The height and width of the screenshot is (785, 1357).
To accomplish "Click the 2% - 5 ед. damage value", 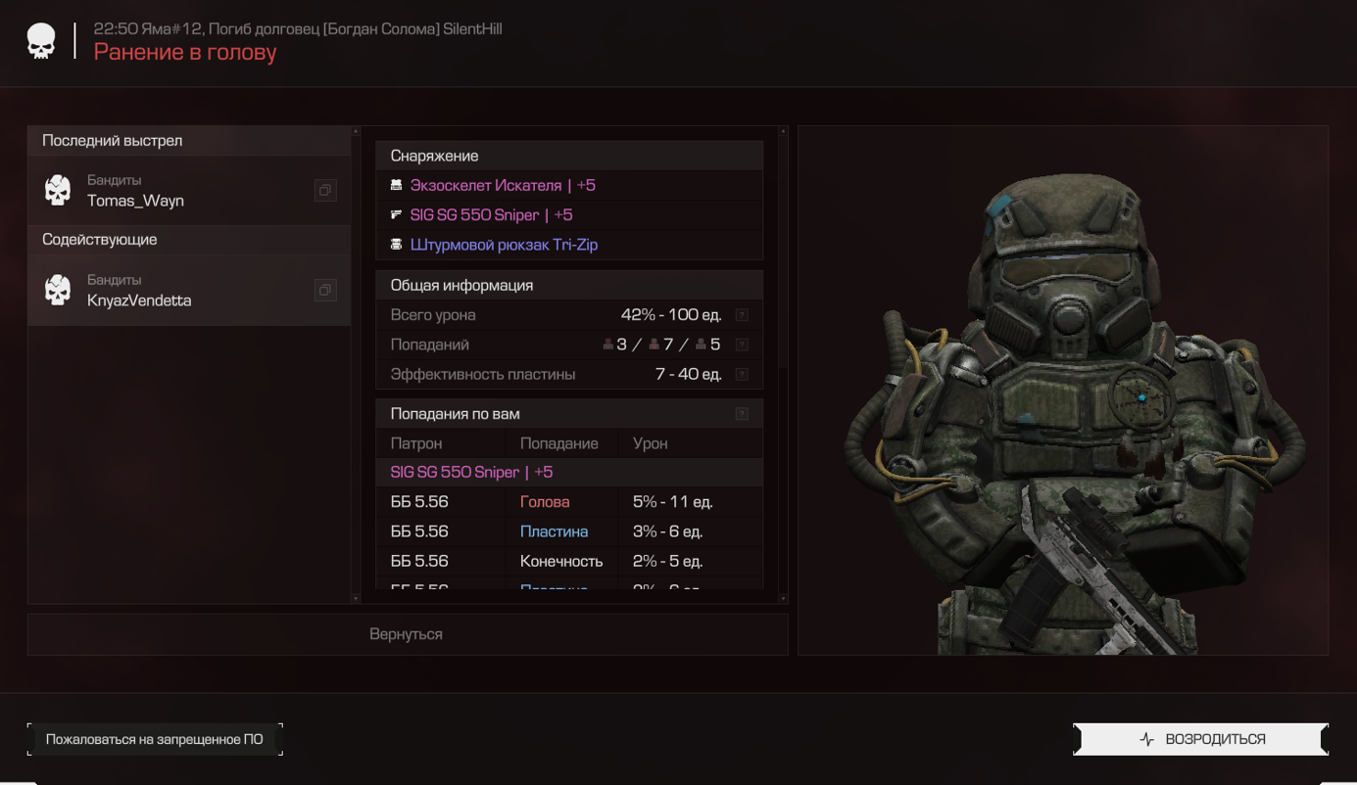I will click(668, 561).
